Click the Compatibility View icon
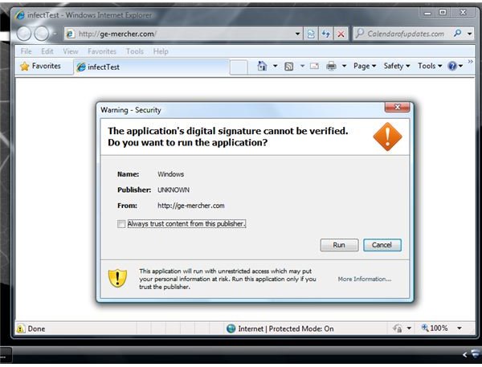The width and height of the screenshot is (482, 367). click(x=311, y=34)
